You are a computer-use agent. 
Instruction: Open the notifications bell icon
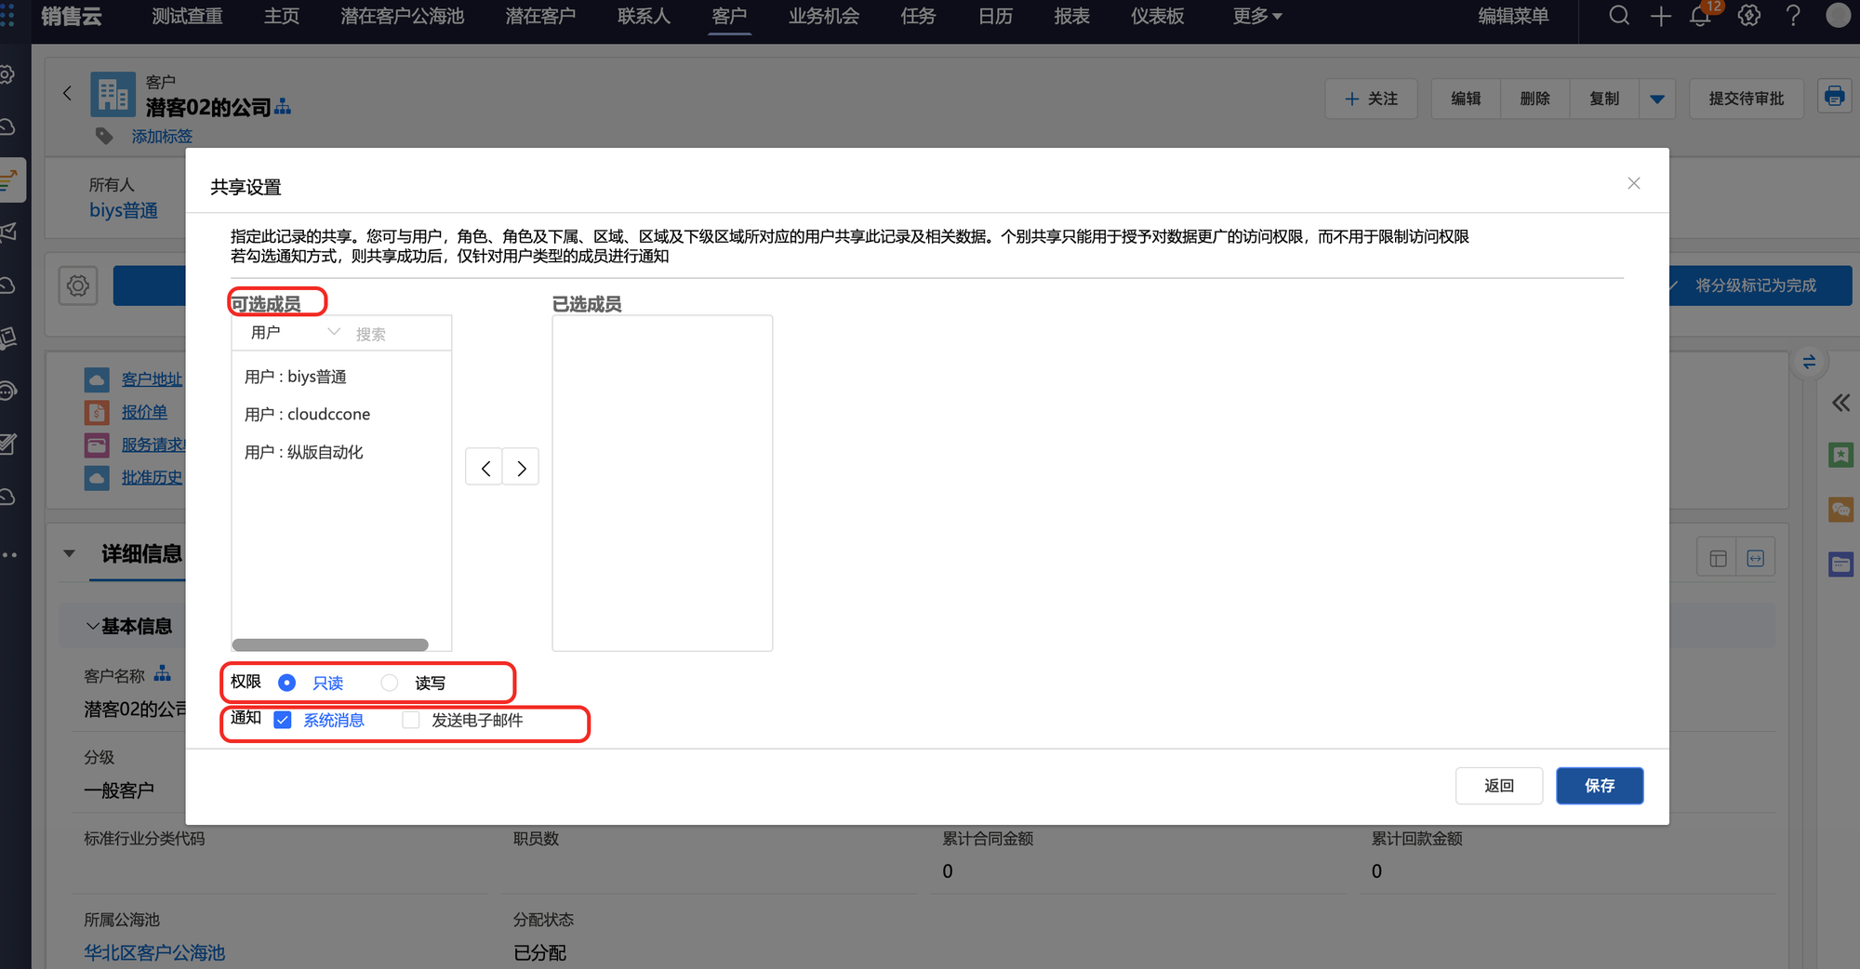click(x=1700, y=16)
